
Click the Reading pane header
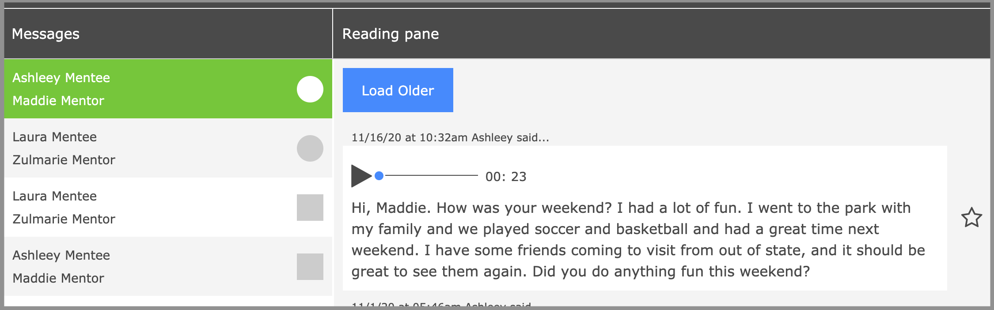coord(391,34)
